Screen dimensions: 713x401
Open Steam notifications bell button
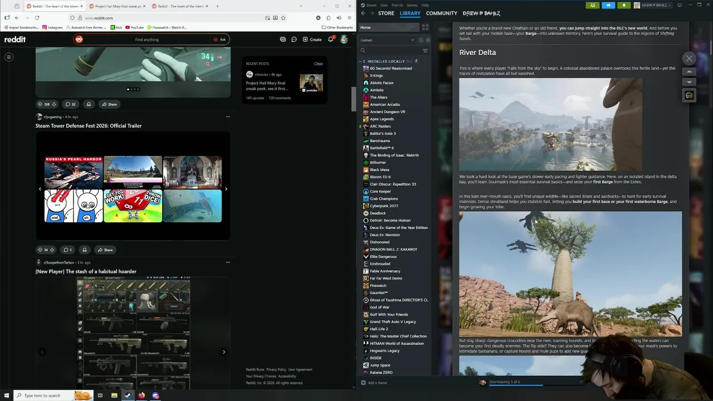click(624, 5)
